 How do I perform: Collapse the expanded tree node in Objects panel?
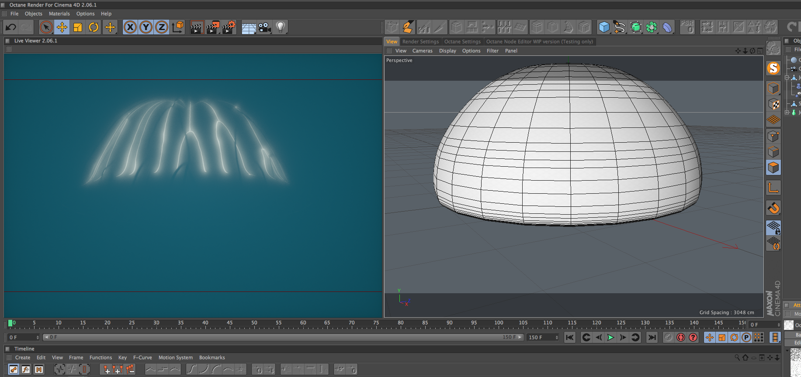[x=787, y=77]
